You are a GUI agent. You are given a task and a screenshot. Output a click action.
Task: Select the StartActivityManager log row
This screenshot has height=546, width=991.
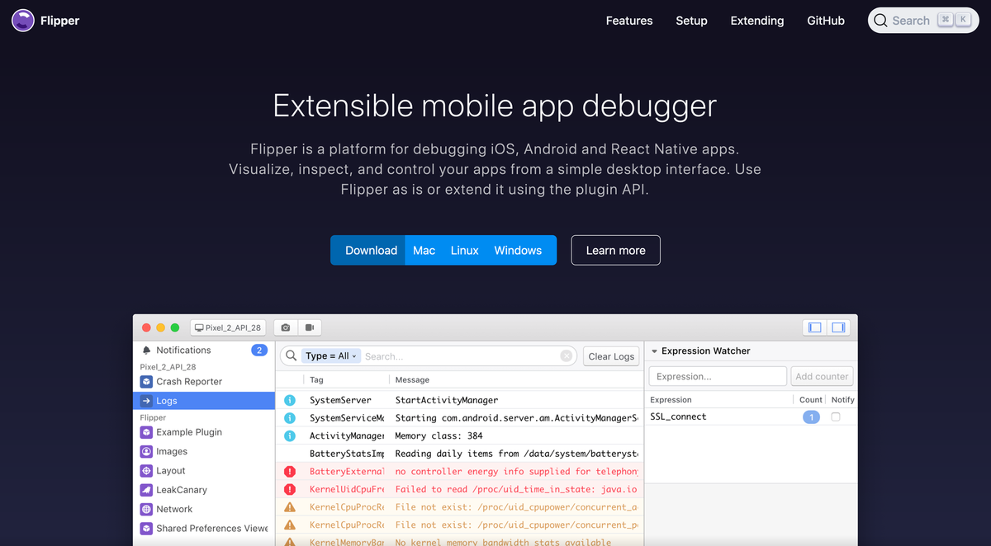coord(460,400)
